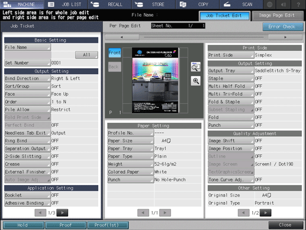
Task: Open the SCAN tab
Action: (x=241, y=4)
